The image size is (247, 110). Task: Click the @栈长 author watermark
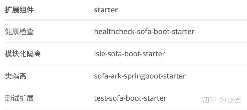(230, 100)
